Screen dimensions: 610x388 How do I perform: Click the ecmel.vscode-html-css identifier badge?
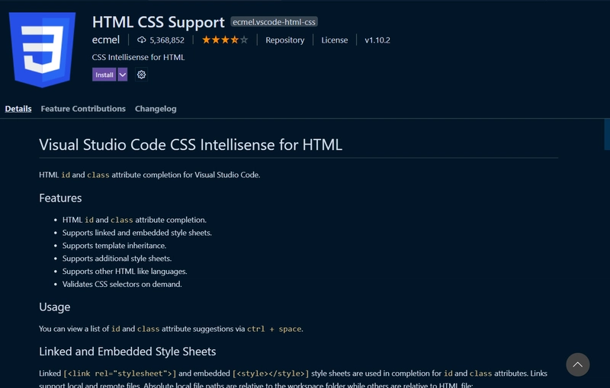click(x=274, y=22)
